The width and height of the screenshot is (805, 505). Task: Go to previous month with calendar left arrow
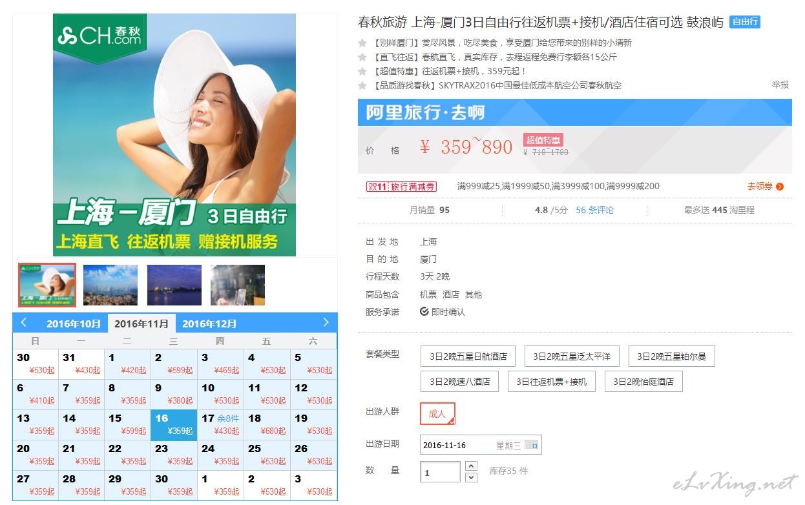tap(24, 322)
